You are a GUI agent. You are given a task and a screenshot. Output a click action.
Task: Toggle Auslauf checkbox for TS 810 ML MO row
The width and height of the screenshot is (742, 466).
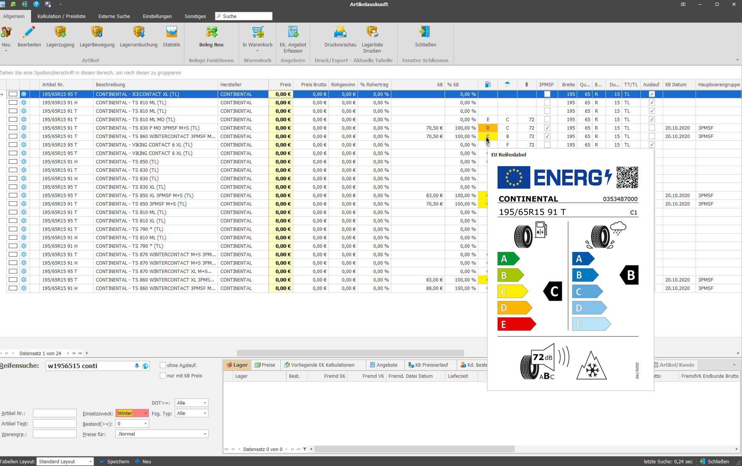pyautogui.click(x=652, y=119)
